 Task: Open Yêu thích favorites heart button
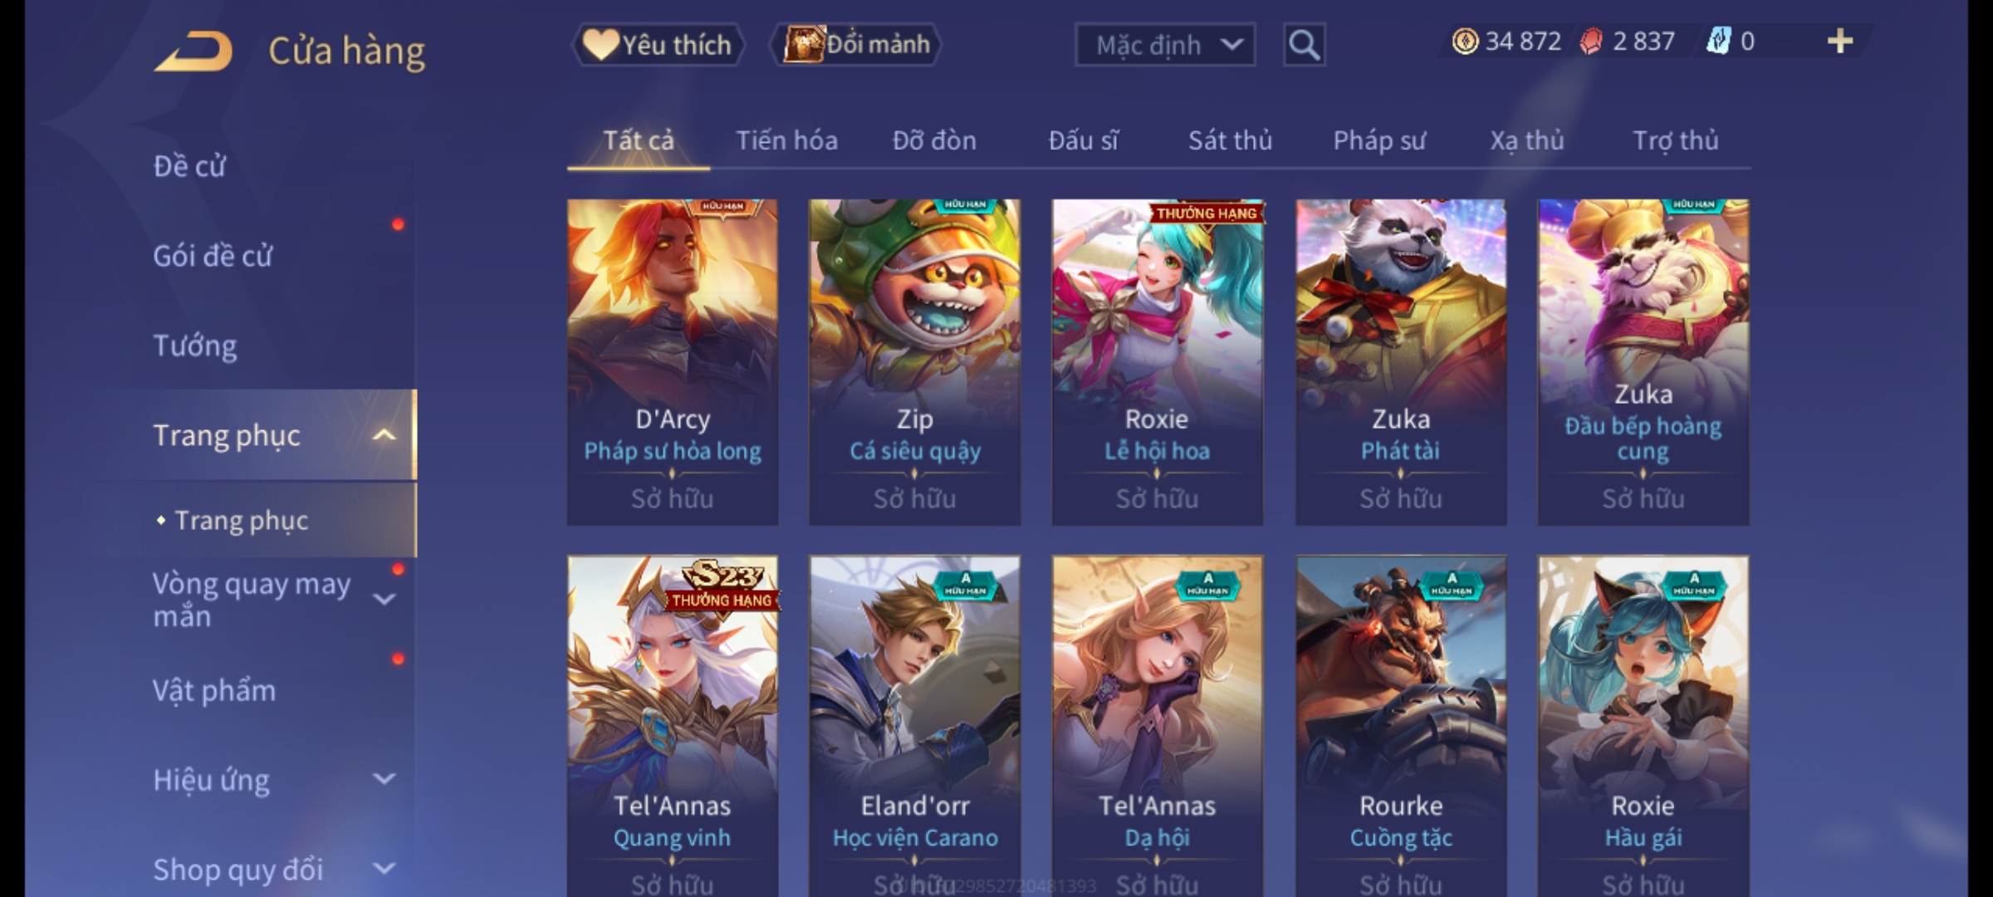(658, 44)
